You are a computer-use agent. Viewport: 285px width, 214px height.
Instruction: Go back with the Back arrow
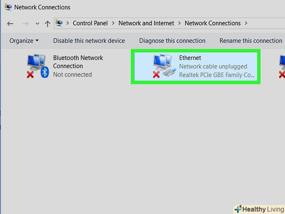click(10, 24)
